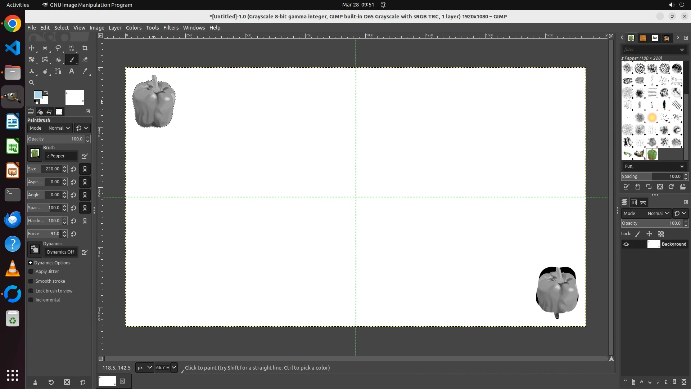
Task: Click the Dynamics Off button
Action: coord(60,252)
